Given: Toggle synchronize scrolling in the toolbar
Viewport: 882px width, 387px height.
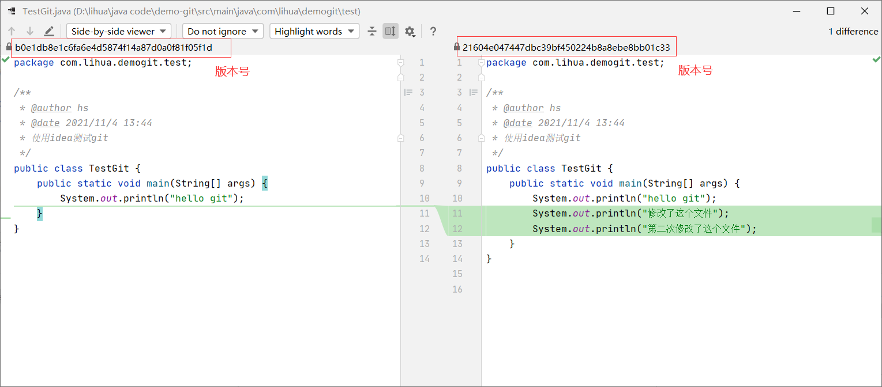Looking at the screenshot, I should coord(390,31).
